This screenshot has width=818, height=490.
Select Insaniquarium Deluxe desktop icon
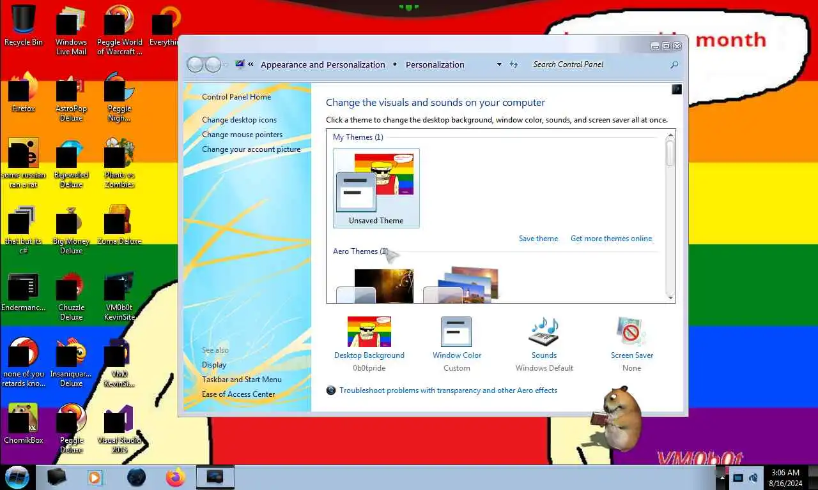(x=71, y=362)
